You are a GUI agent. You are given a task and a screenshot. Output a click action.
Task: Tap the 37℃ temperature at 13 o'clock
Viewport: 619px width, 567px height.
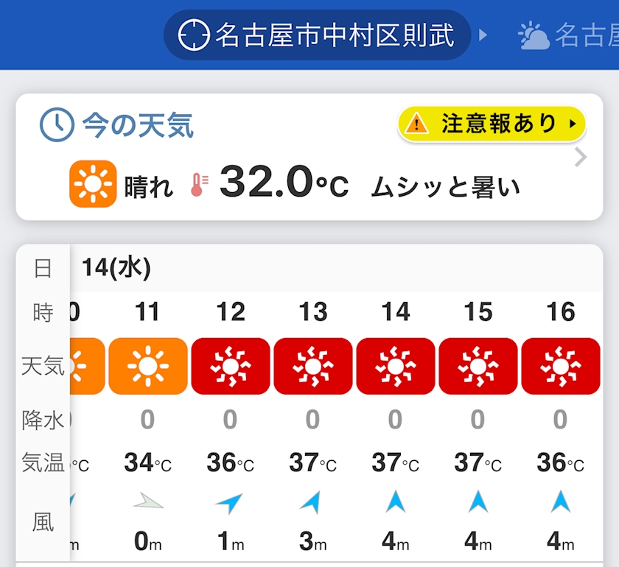click(312, 463)
